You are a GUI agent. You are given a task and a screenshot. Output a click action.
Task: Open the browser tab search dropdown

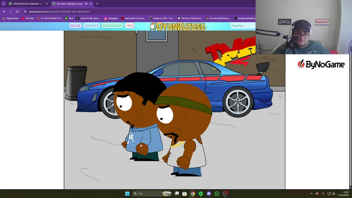click(4, 4)
